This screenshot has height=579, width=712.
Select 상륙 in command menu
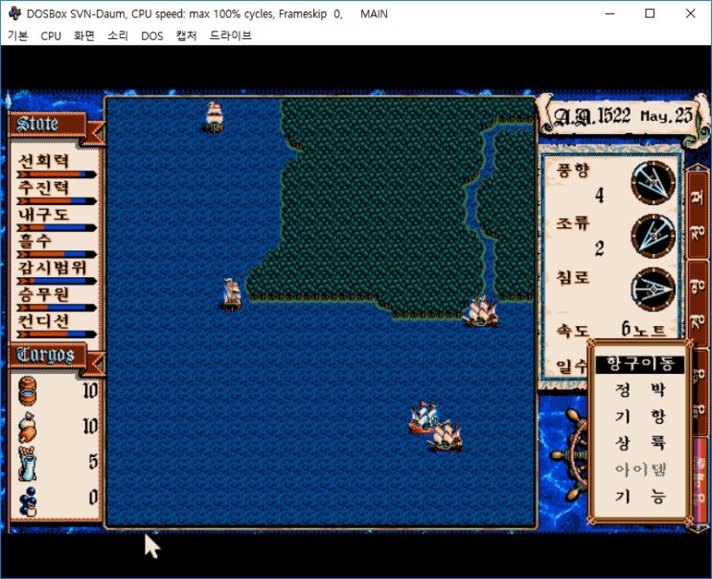tap(640, 442)
